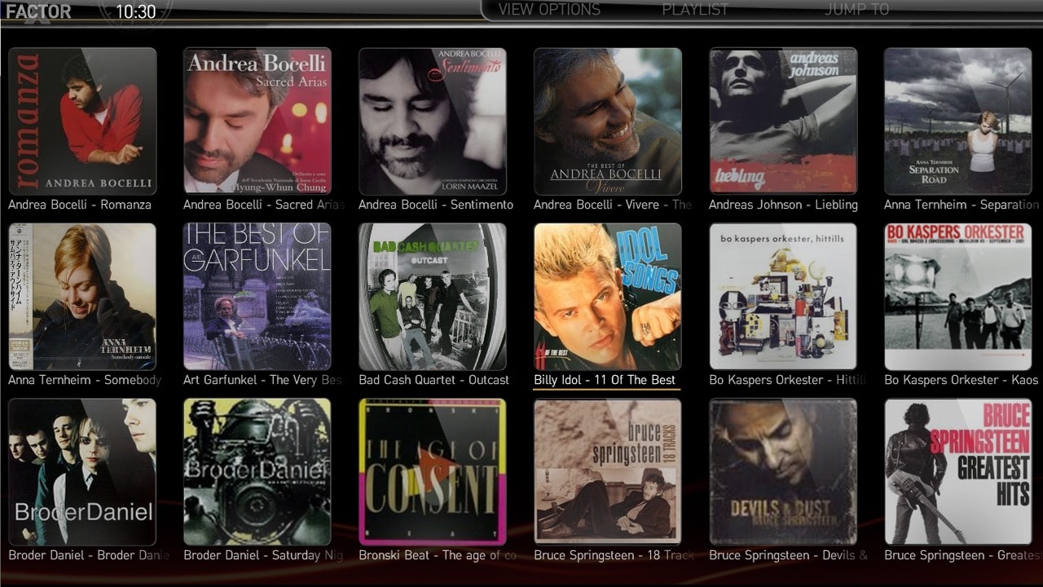Choose the Bruce Springsteen 18 Tracks cover
Image resolution: width=1043 pixels, height=587 pixels.
608,471
